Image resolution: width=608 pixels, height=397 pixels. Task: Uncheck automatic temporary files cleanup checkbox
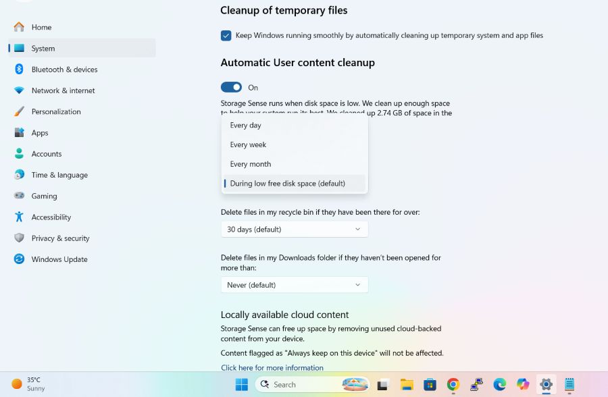226,36
